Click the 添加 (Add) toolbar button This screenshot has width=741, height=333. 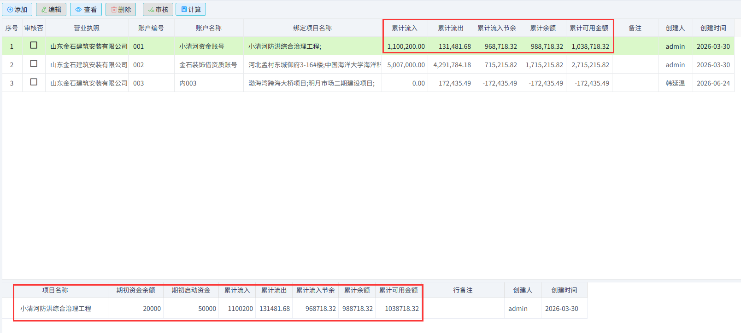pos(17,10)
